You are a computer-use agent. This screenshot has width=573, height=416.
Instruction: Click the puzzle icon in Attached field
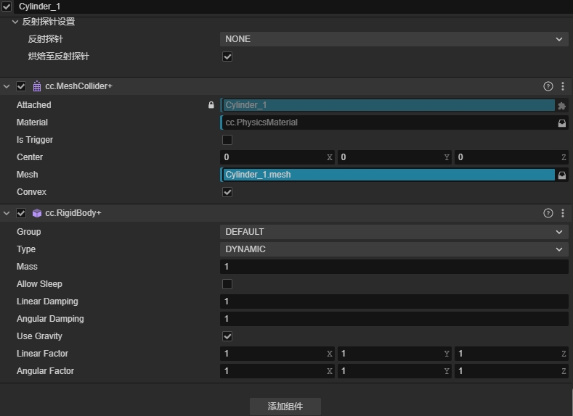(x=561, y=106)
